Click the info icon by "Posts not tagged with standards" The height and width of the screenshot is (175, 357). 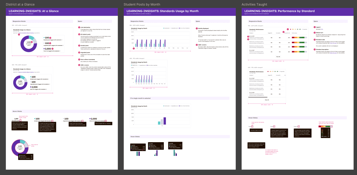tap(60, 51)
